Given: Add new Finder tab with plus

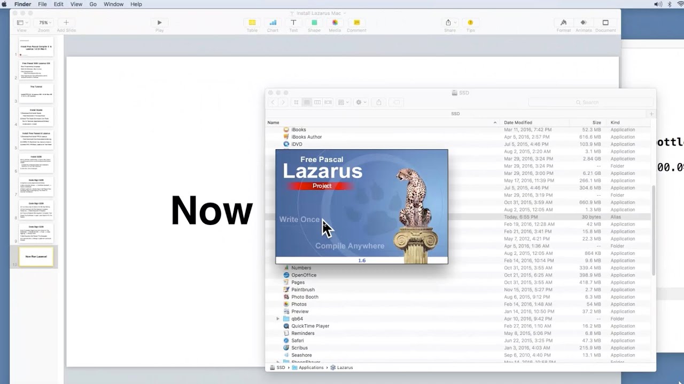Looking at the screenshot, I should (x=651, y=114).
